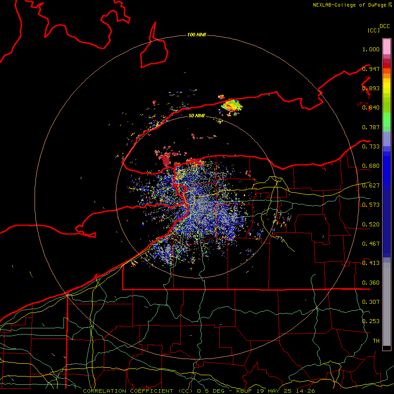394x394 pixels.
Task: Select the 0.840 legend value
Action: [x=371, y=108]
